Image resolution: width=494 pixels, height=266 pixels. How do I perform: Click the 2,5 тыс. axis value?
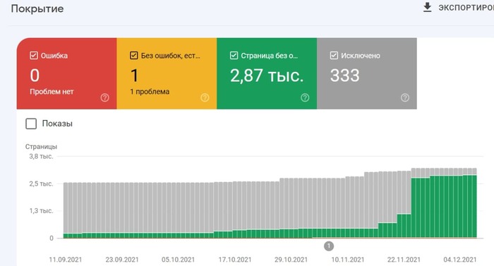tap(41, 183)
